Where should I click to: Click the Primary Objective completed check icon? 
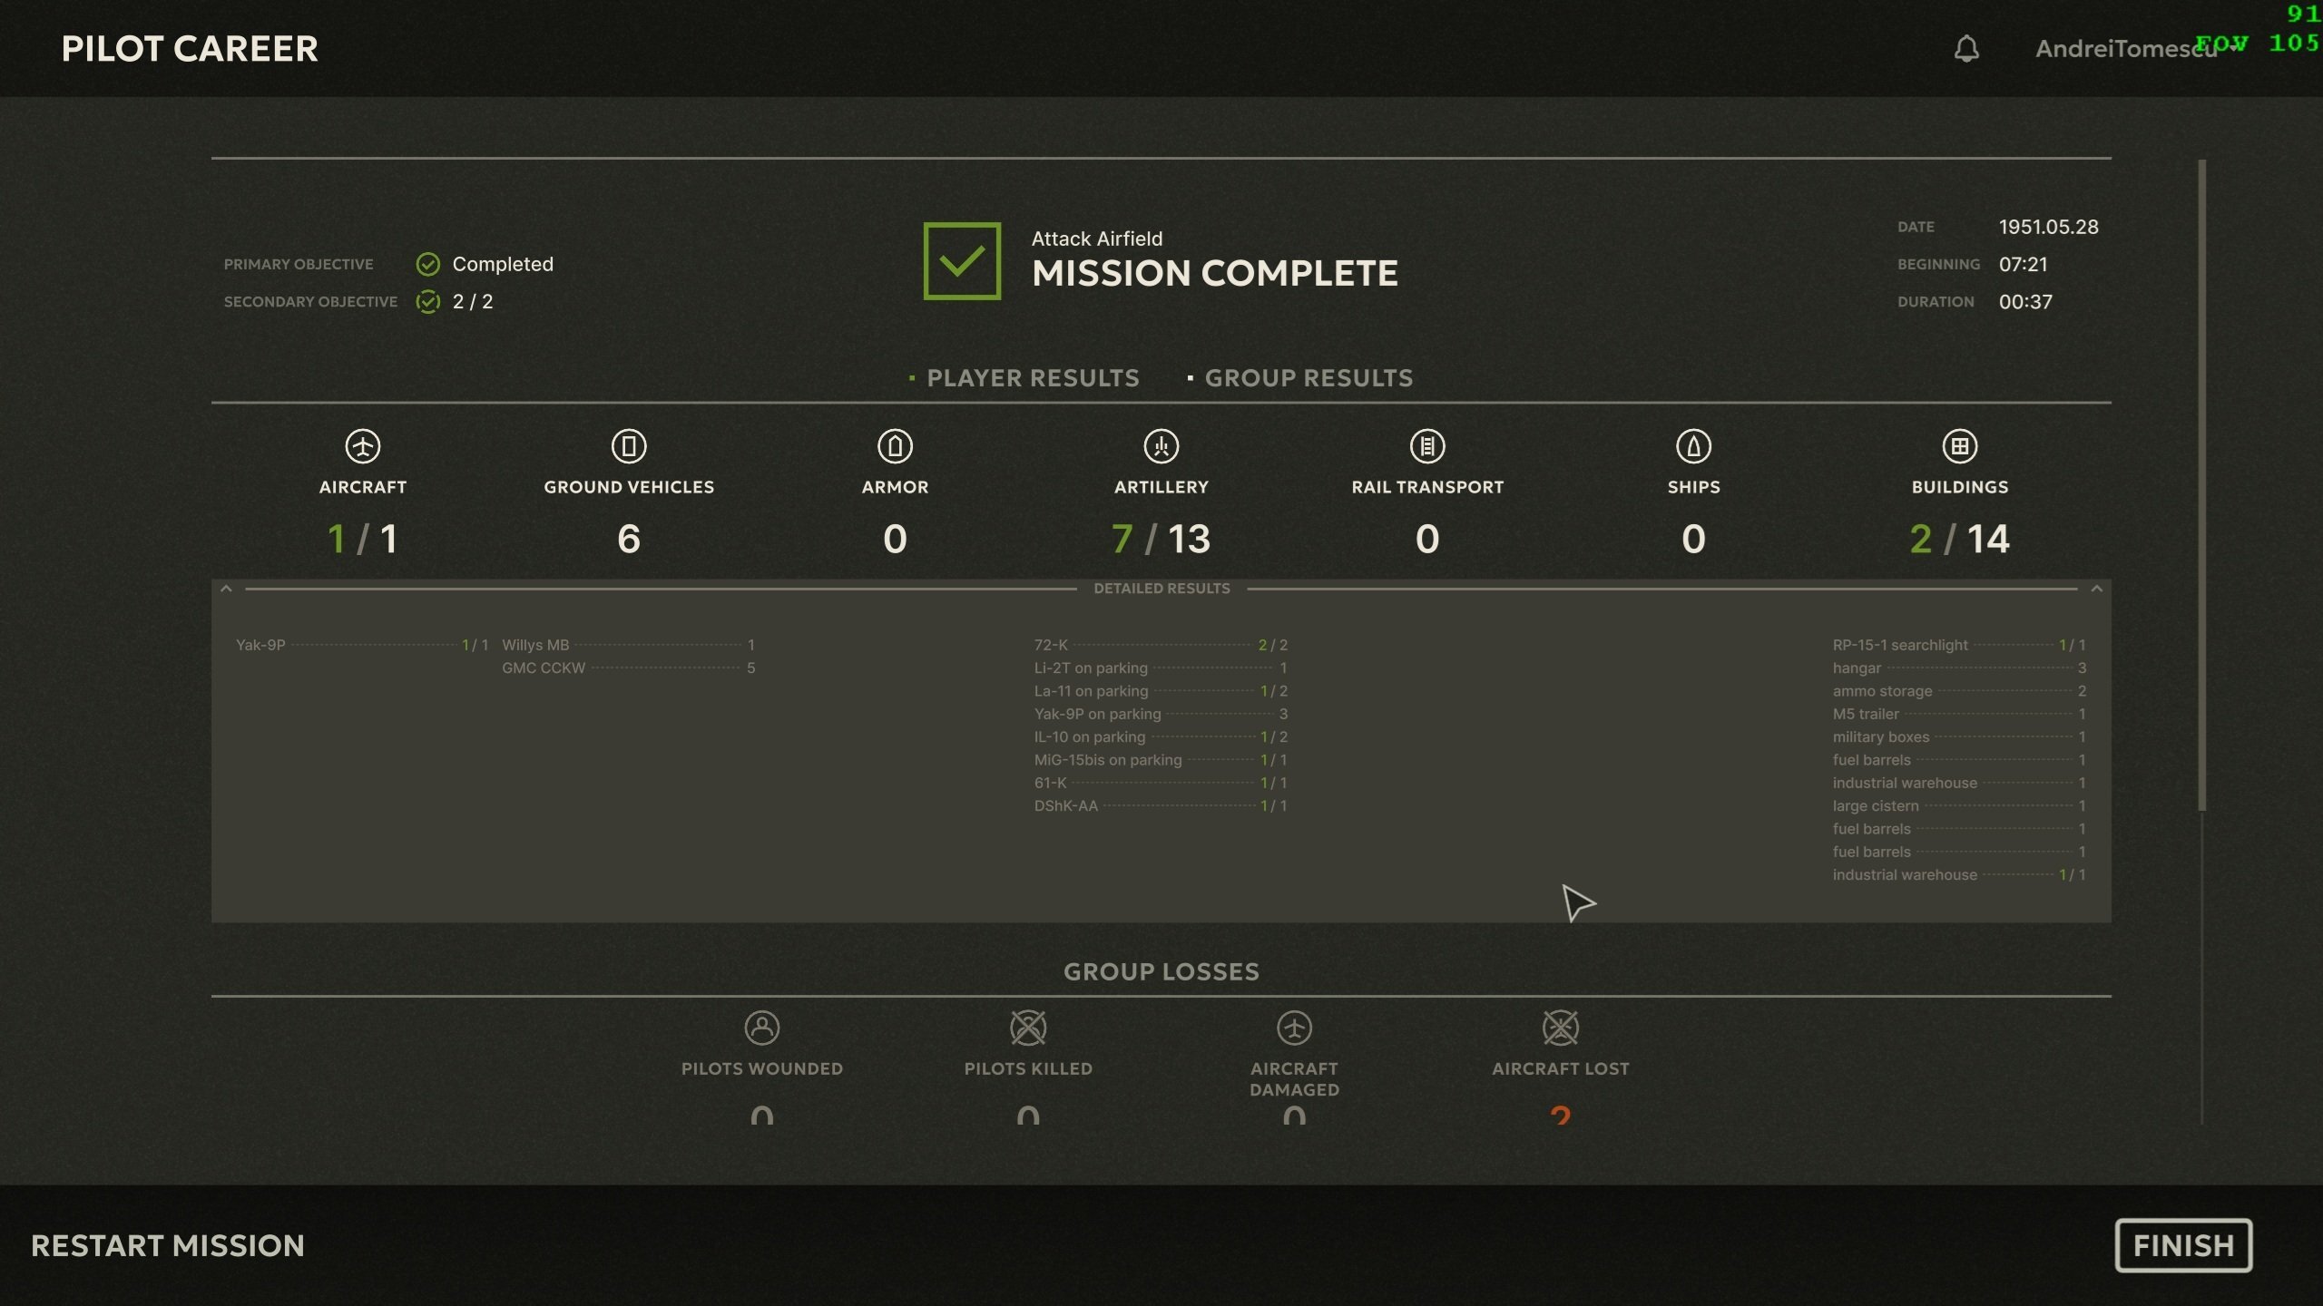click(x=427, y=264)
